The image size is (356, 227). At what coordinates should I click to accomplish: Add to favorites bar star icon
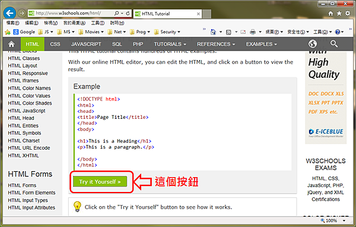click(8, 32)
